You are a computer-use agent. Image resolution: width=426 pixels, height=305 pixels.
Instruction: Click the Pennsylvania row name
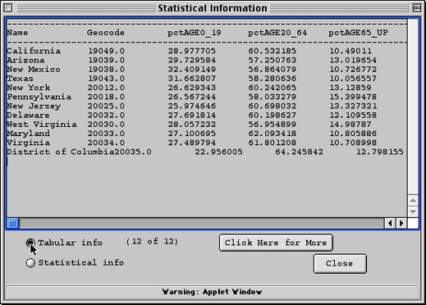[39, 97]
